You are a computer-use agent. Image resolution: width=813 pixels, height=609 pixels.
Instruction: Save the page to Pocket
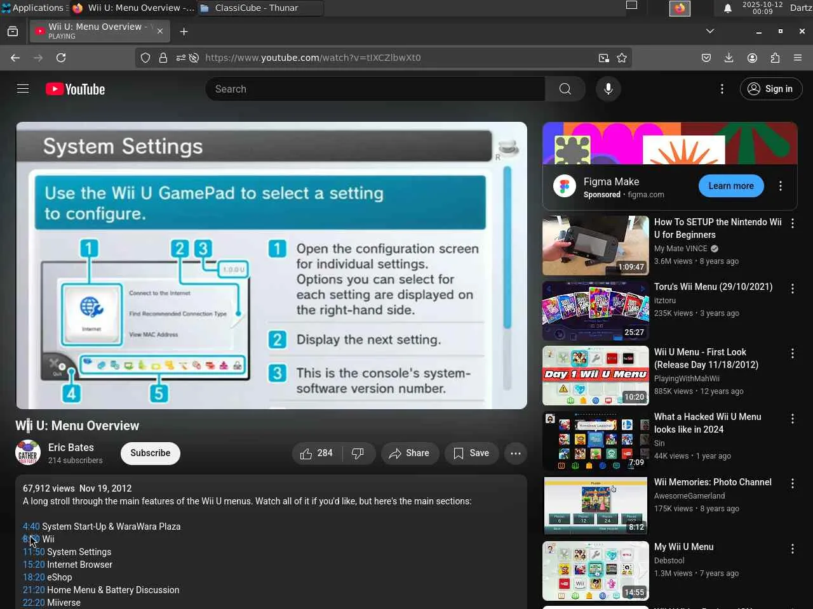pos(706,58)
